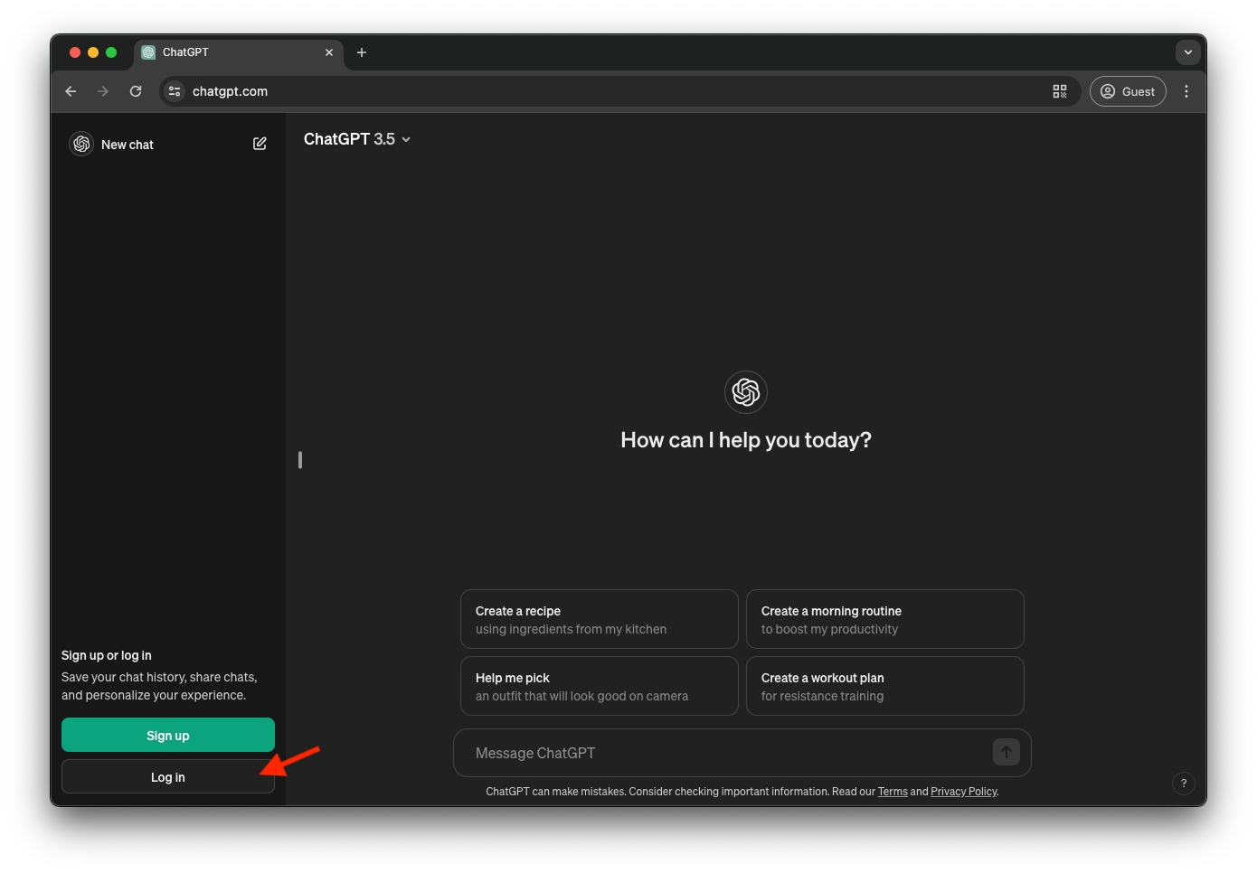The height and width of the screenshot is (873, 1257).
Task: Collapse the sidebar using the handle
Action: (x=300, y=460)
